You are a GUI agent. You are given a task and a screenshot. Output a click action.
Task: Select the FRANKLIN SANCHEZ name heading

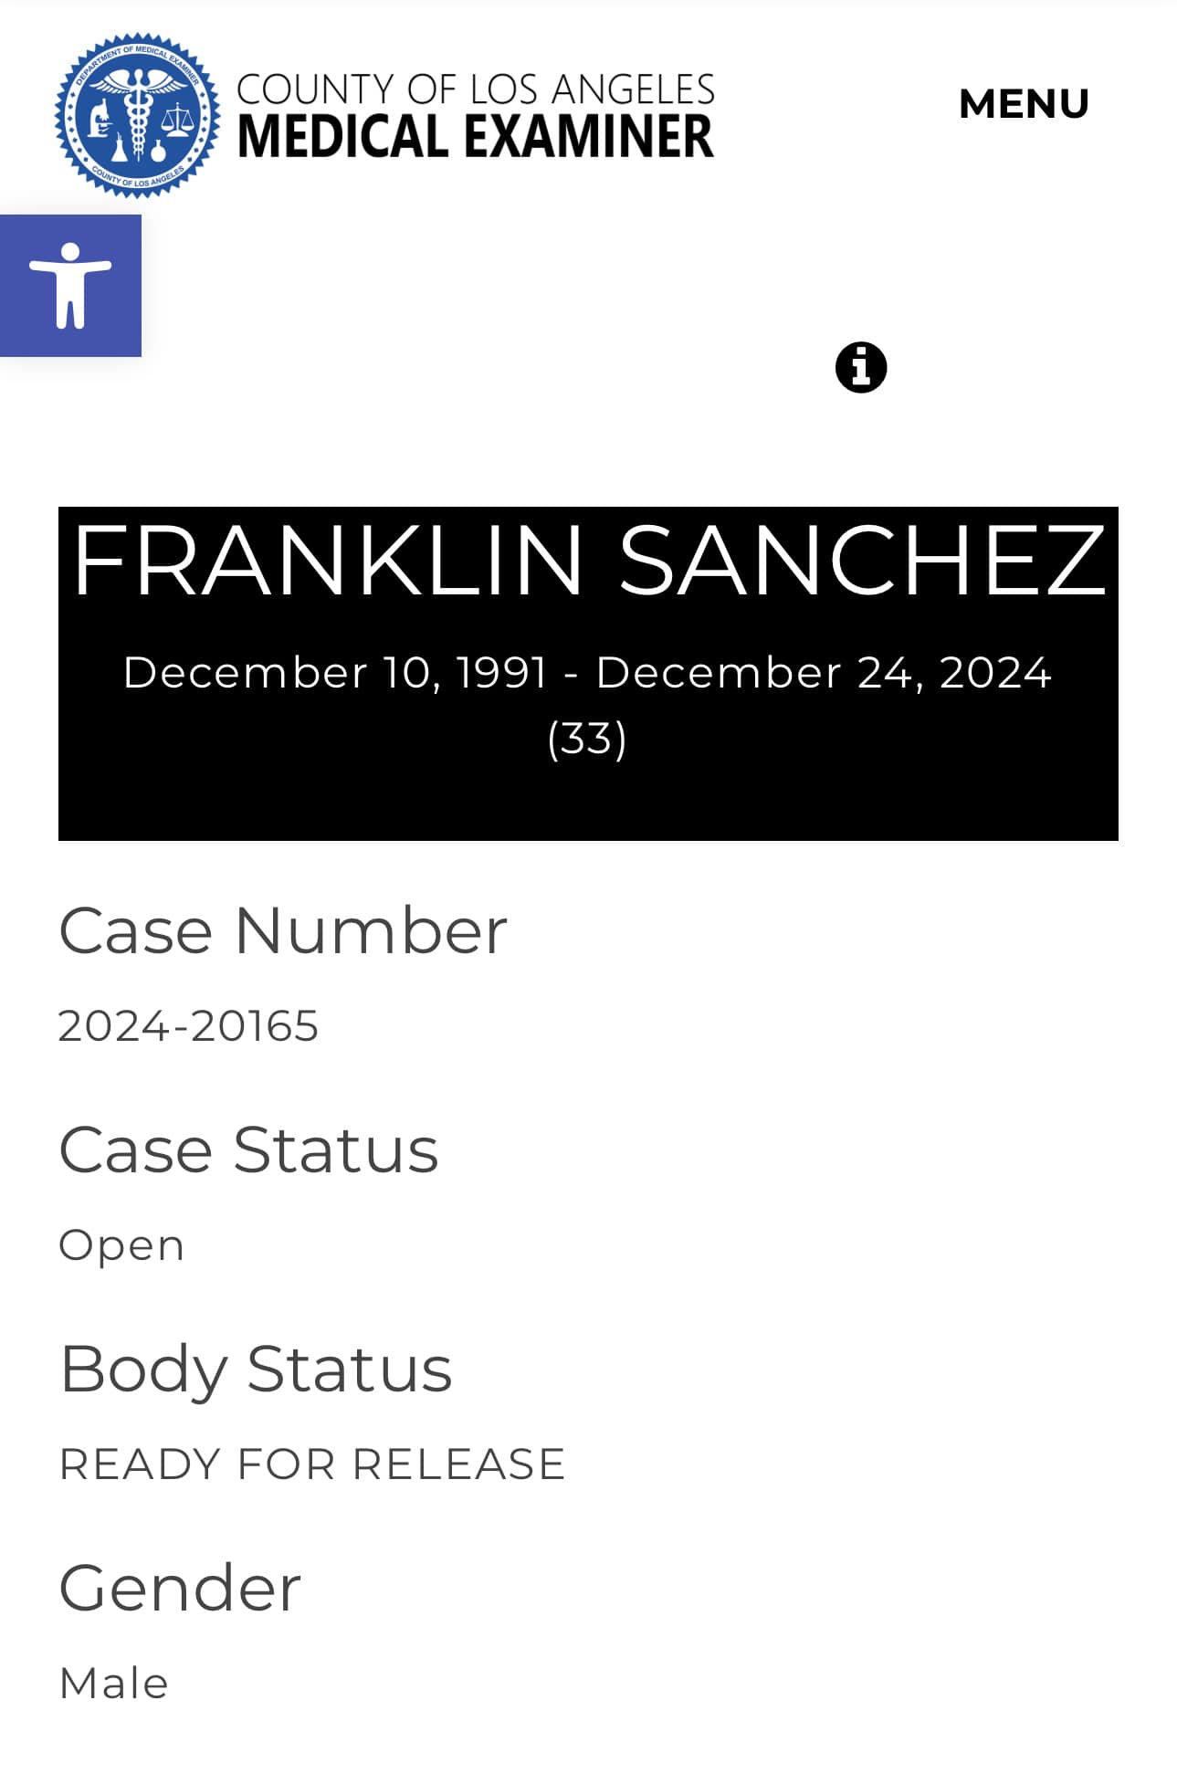coord(589,560)
